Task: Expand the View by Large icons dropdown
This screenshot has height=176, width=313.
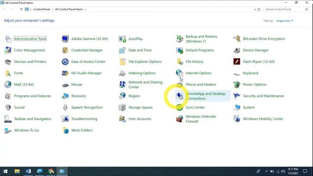Action: click(285, 21)
